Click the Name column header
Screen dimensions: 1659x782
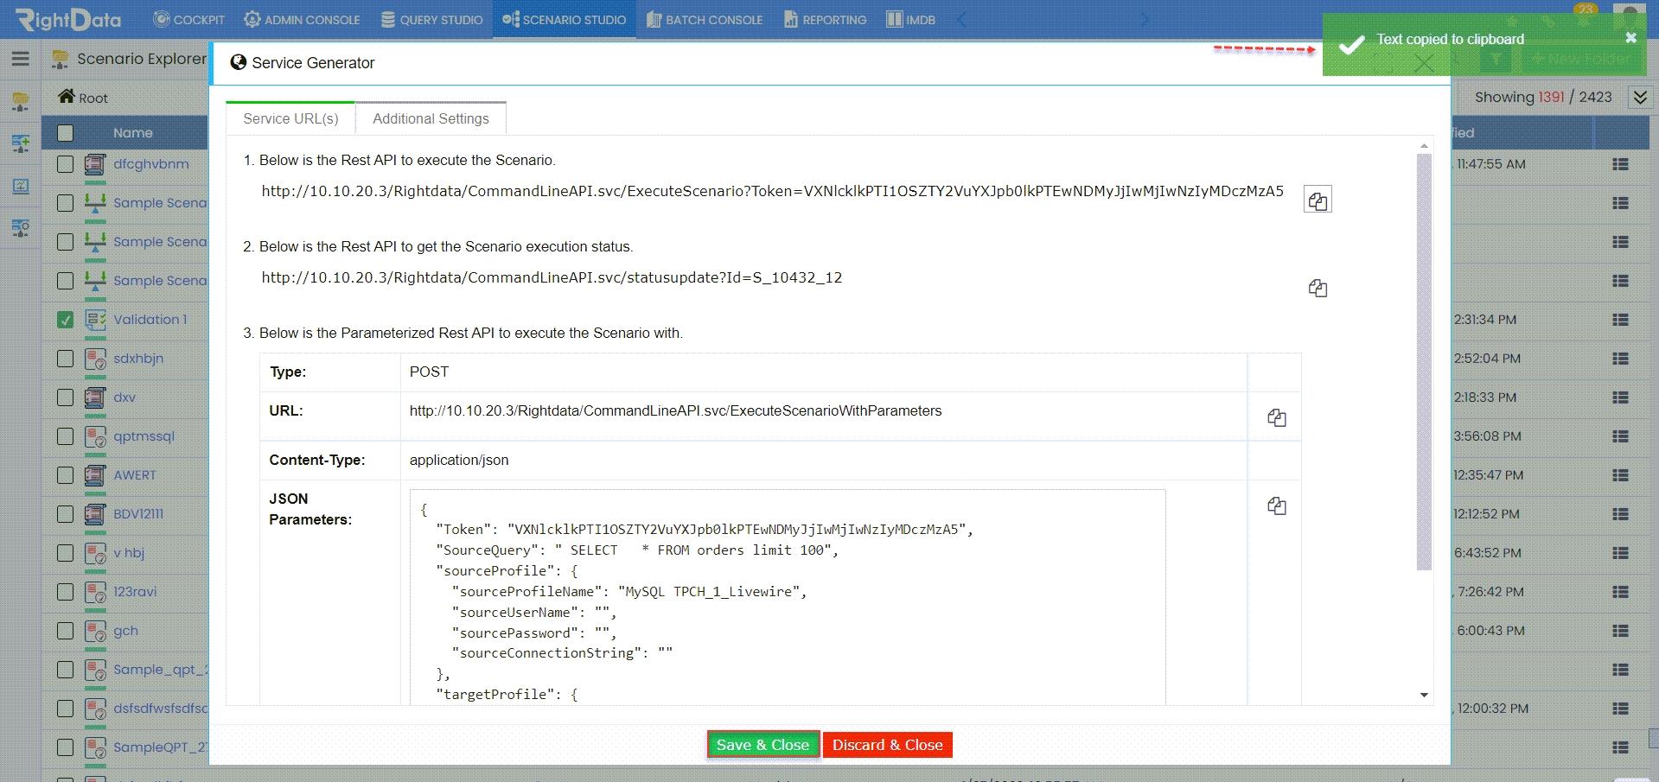[132, 133]
